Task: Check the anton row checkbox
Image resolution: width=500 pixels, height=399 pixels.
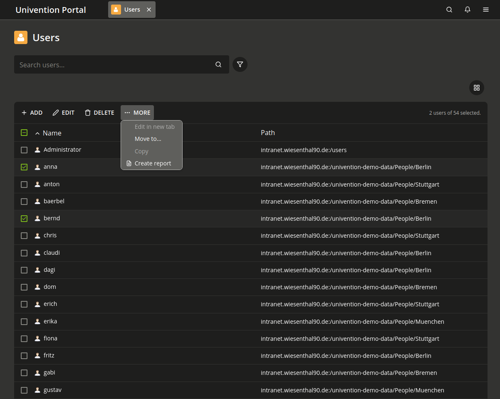Action: (24, 185)
